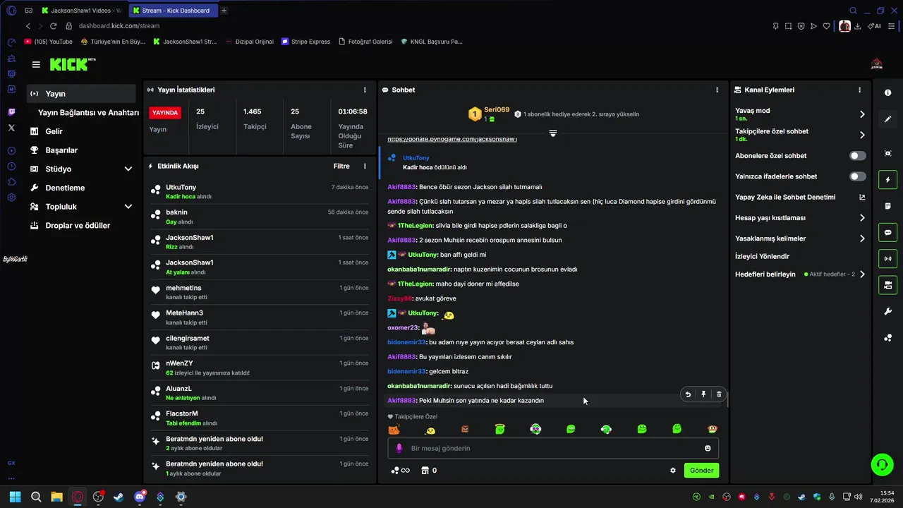Click the shop icon showing 0
The image size is (903, 508).
pyautogui.click(x=429, y=471)
